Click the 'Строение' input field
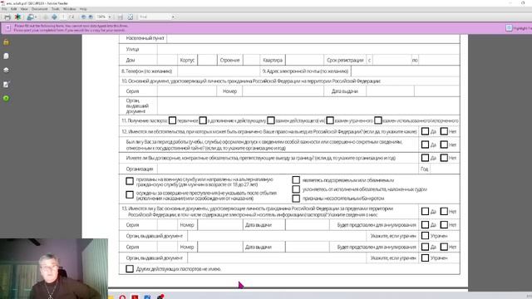Screen dimensions: 532x299 coord(251,60)
